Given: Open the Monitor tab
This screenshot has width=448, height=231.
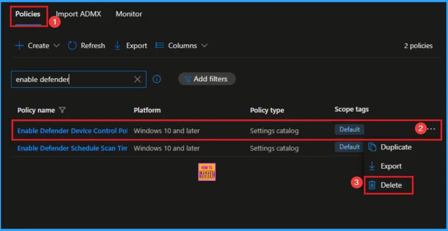Looking at the screenshot, I should click(x=129, y=14).
